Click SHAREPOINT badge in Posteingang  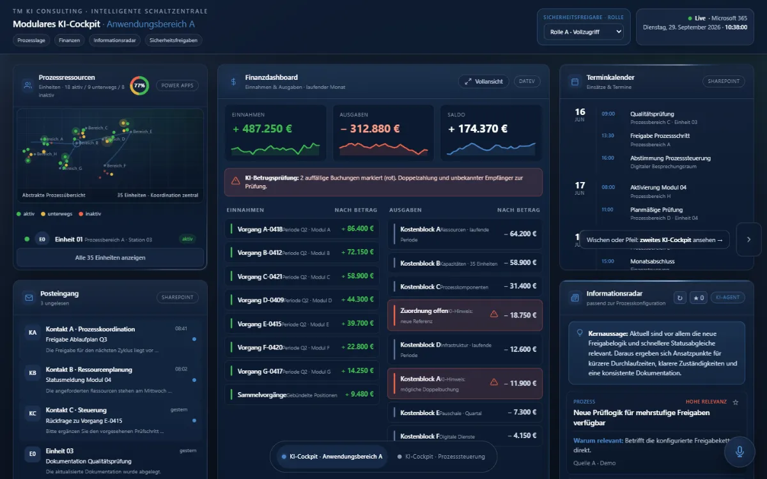[178, 298]
